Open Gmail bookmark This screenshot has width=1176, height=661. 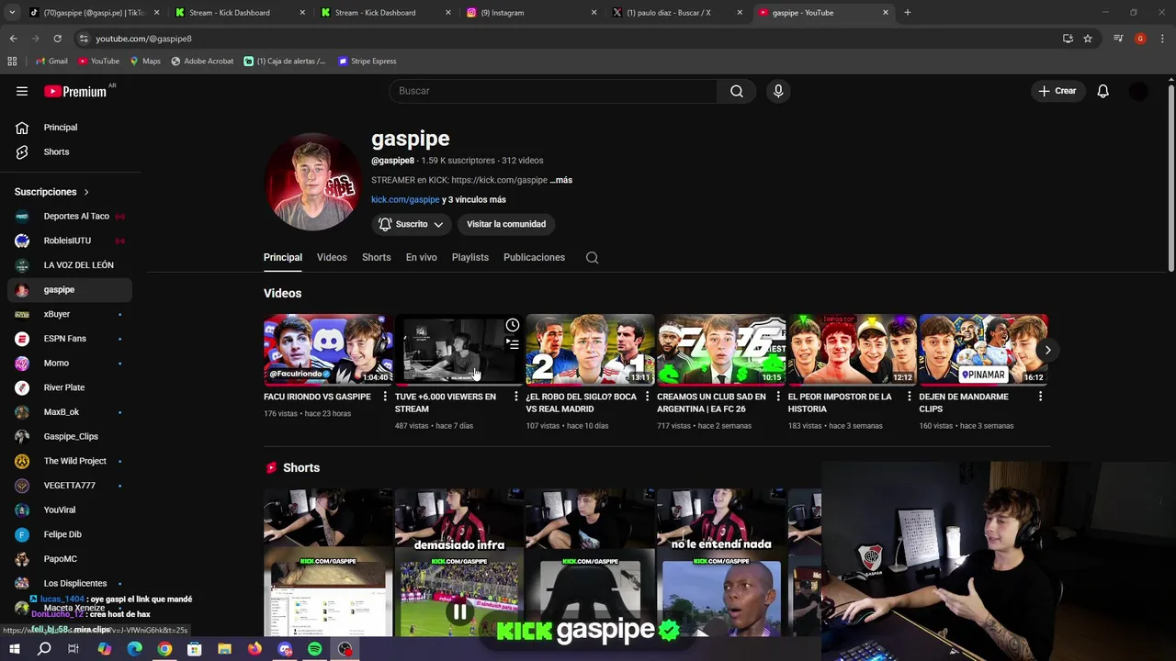51,62
